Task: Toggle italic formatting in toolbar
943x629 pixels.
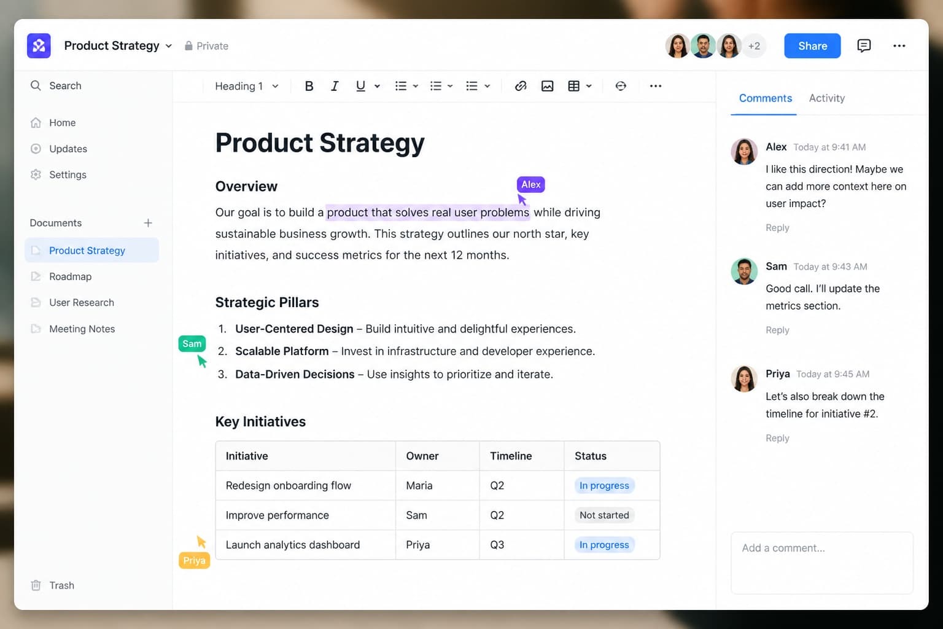Action: point(335,86)
